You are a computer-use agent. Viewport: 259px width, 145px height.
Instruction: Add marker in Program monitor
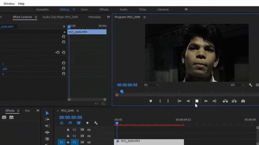point(151,101)
